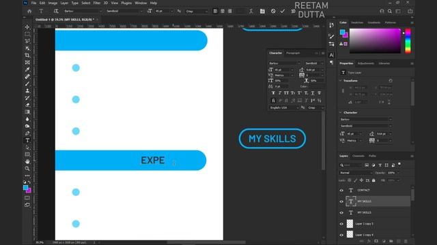Image resolution: width=437 pixels, height=245 pixels.
Task: Toggle Strikethrough in Character panel
Action: (320, 93)
